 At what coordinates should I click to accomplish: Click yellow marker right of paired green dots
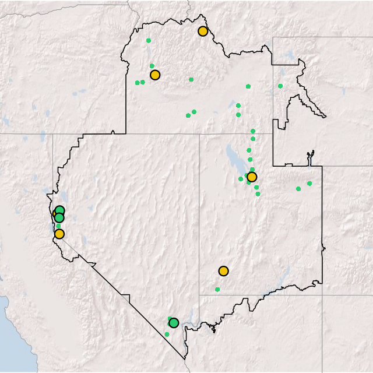tap(155, 75)
